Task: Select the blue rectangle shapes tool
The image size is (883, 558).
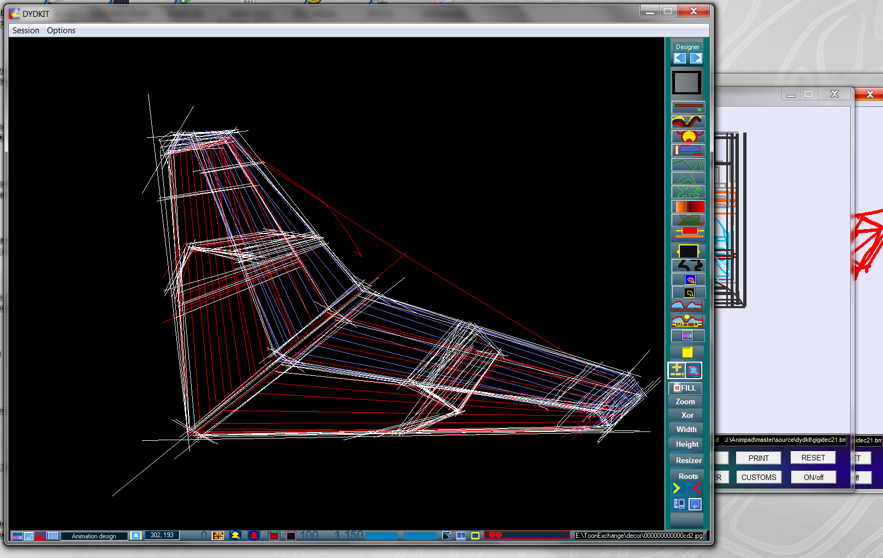Action: [x=688, y=150]
